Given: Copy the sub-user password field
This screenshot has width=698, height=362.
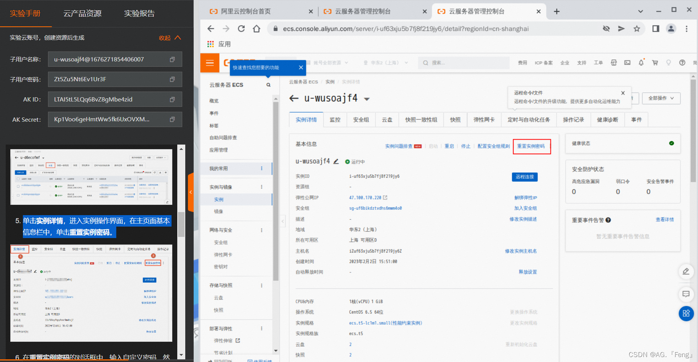Looking at the screenshot, I should coord(172,79).
